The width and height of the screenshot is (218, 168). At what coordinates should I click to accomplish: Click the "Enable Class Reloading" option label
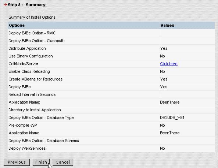click(29, 71)
